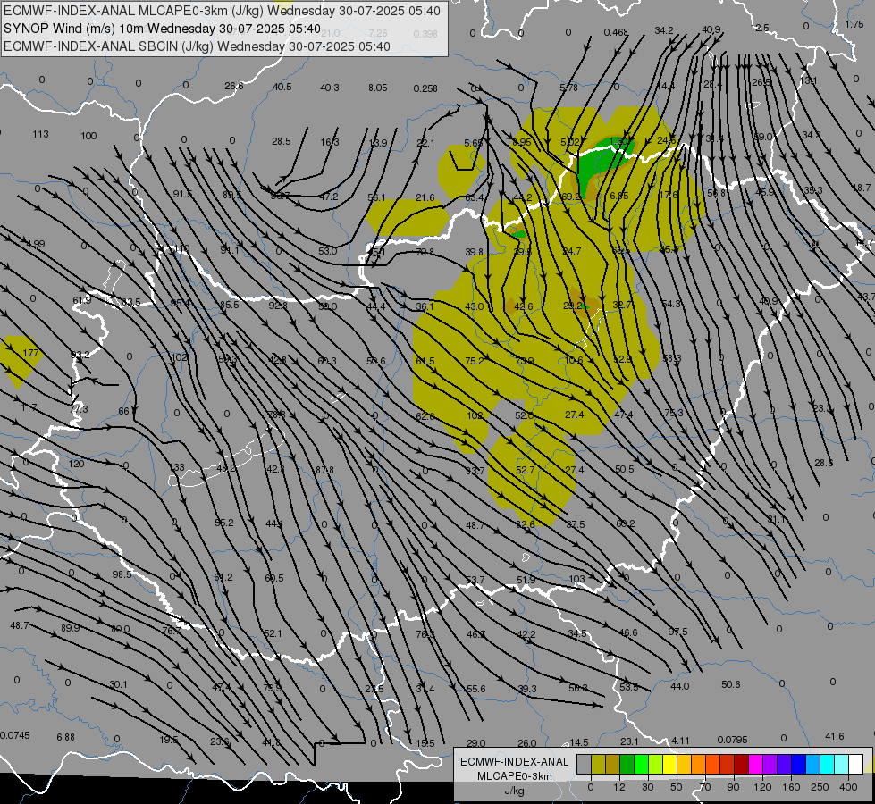Image resolution: width=875 pixels, height=804 pixels.
Task: Click the map value '97.5'
Action: (677, 632)
